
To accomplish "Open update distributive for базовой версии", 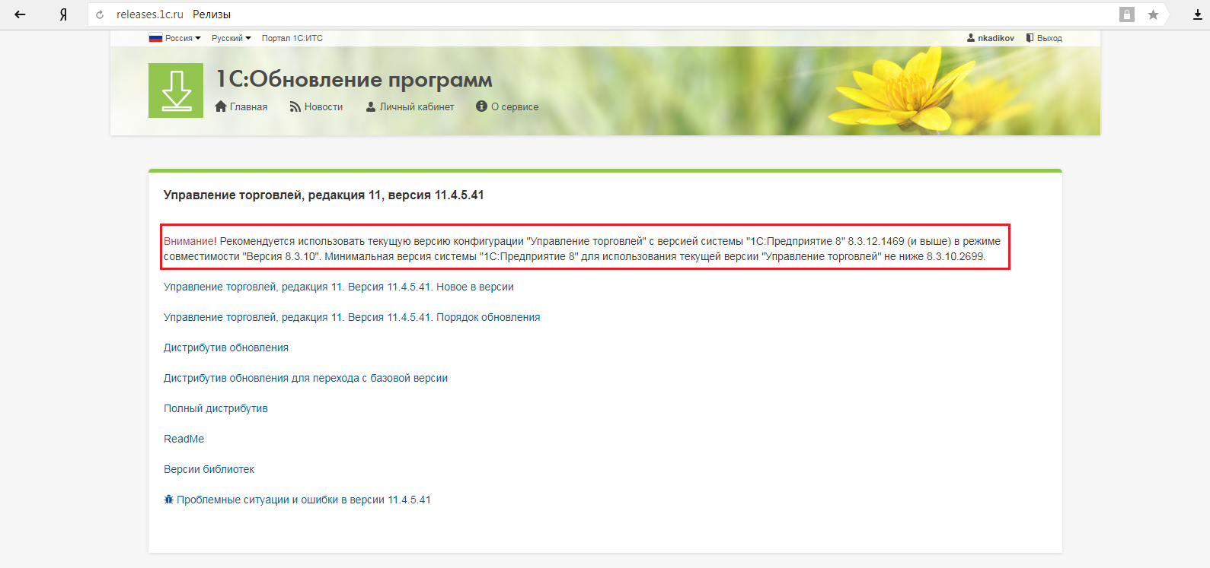I will [x=305, y=378].
